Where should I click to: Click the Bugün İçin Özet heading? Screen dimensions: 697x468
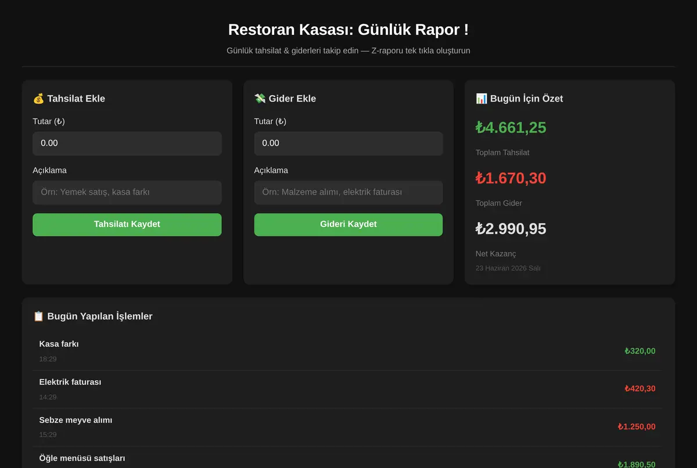click(526, 99)
